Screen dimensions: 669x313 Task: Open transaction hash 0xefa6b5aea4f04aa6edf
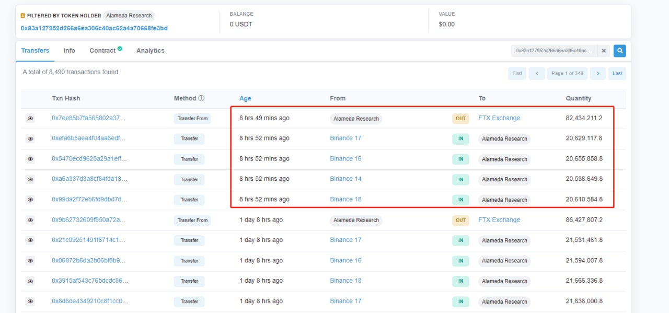pyautogui.click(x=89, y=138)
